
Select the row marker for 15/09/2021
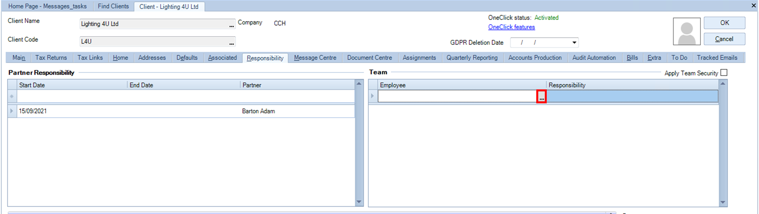click(12, 111)
